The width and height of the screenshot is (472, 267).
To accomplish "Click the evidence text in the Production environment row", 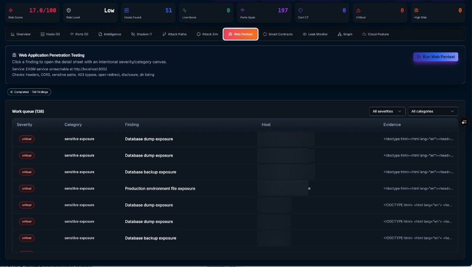I will pos(418,189).
